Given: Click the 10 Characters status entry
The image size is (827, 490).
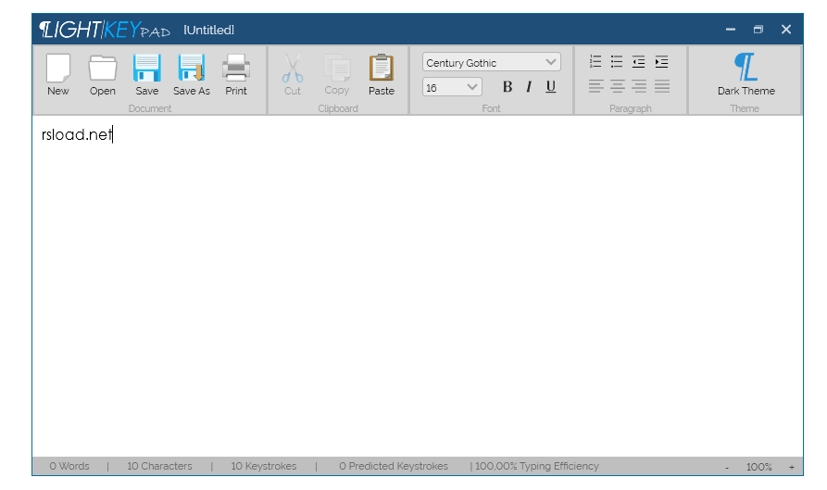Looking at the screenshot, I should click(x=159, y=466).
